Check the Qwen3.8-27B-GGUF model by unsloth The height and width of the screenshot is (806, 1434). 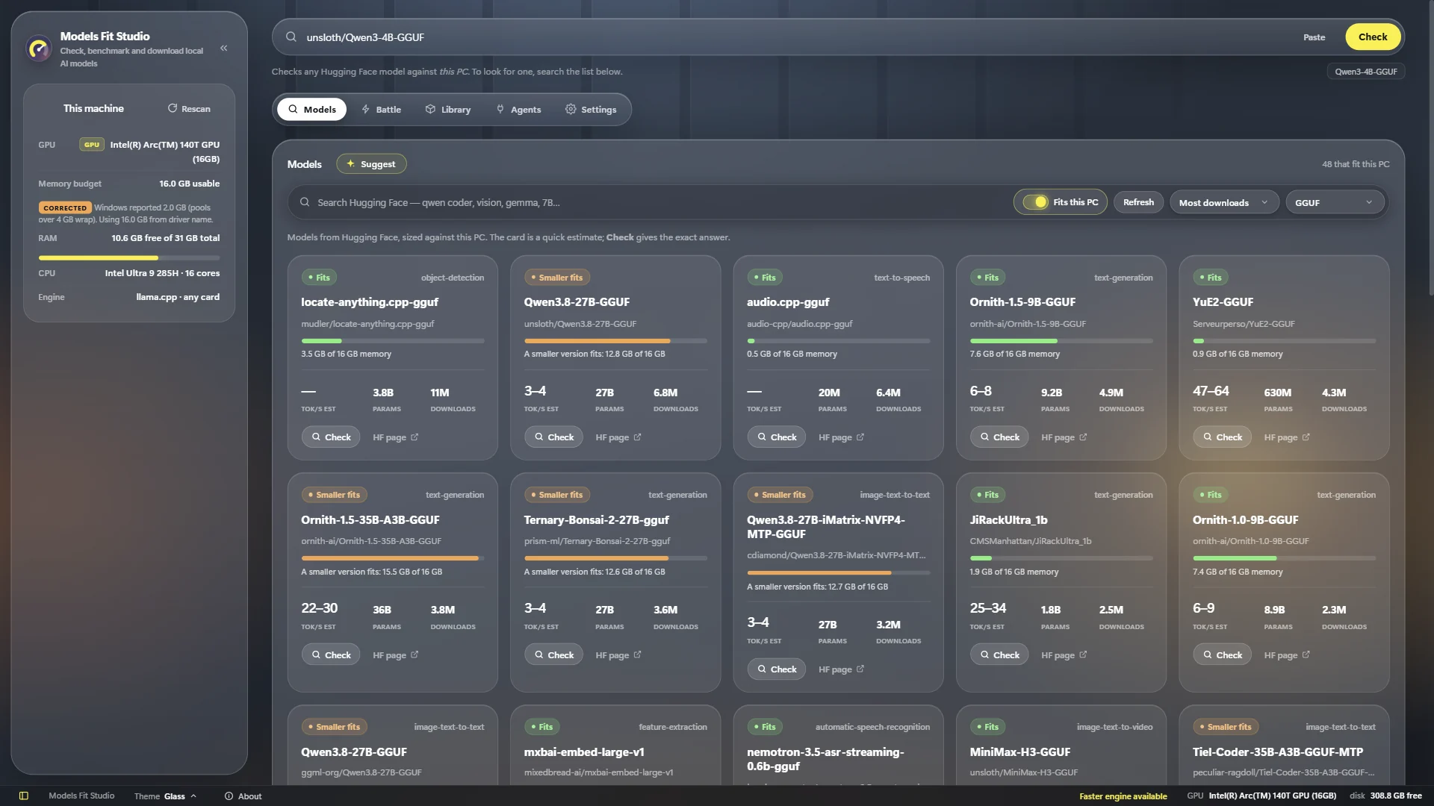[553, 437]
